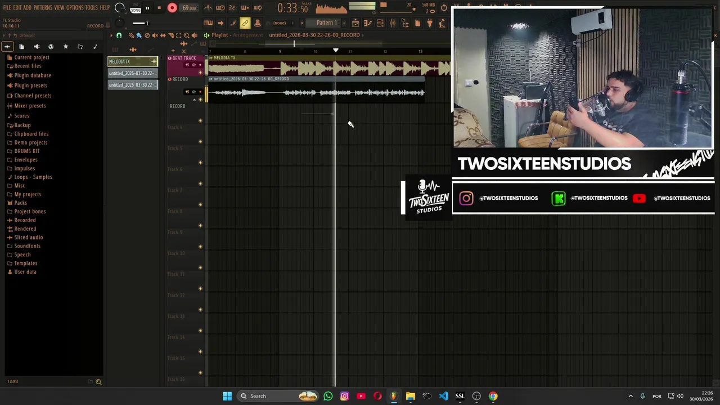Expand Recent files folder

pos(28,66)
